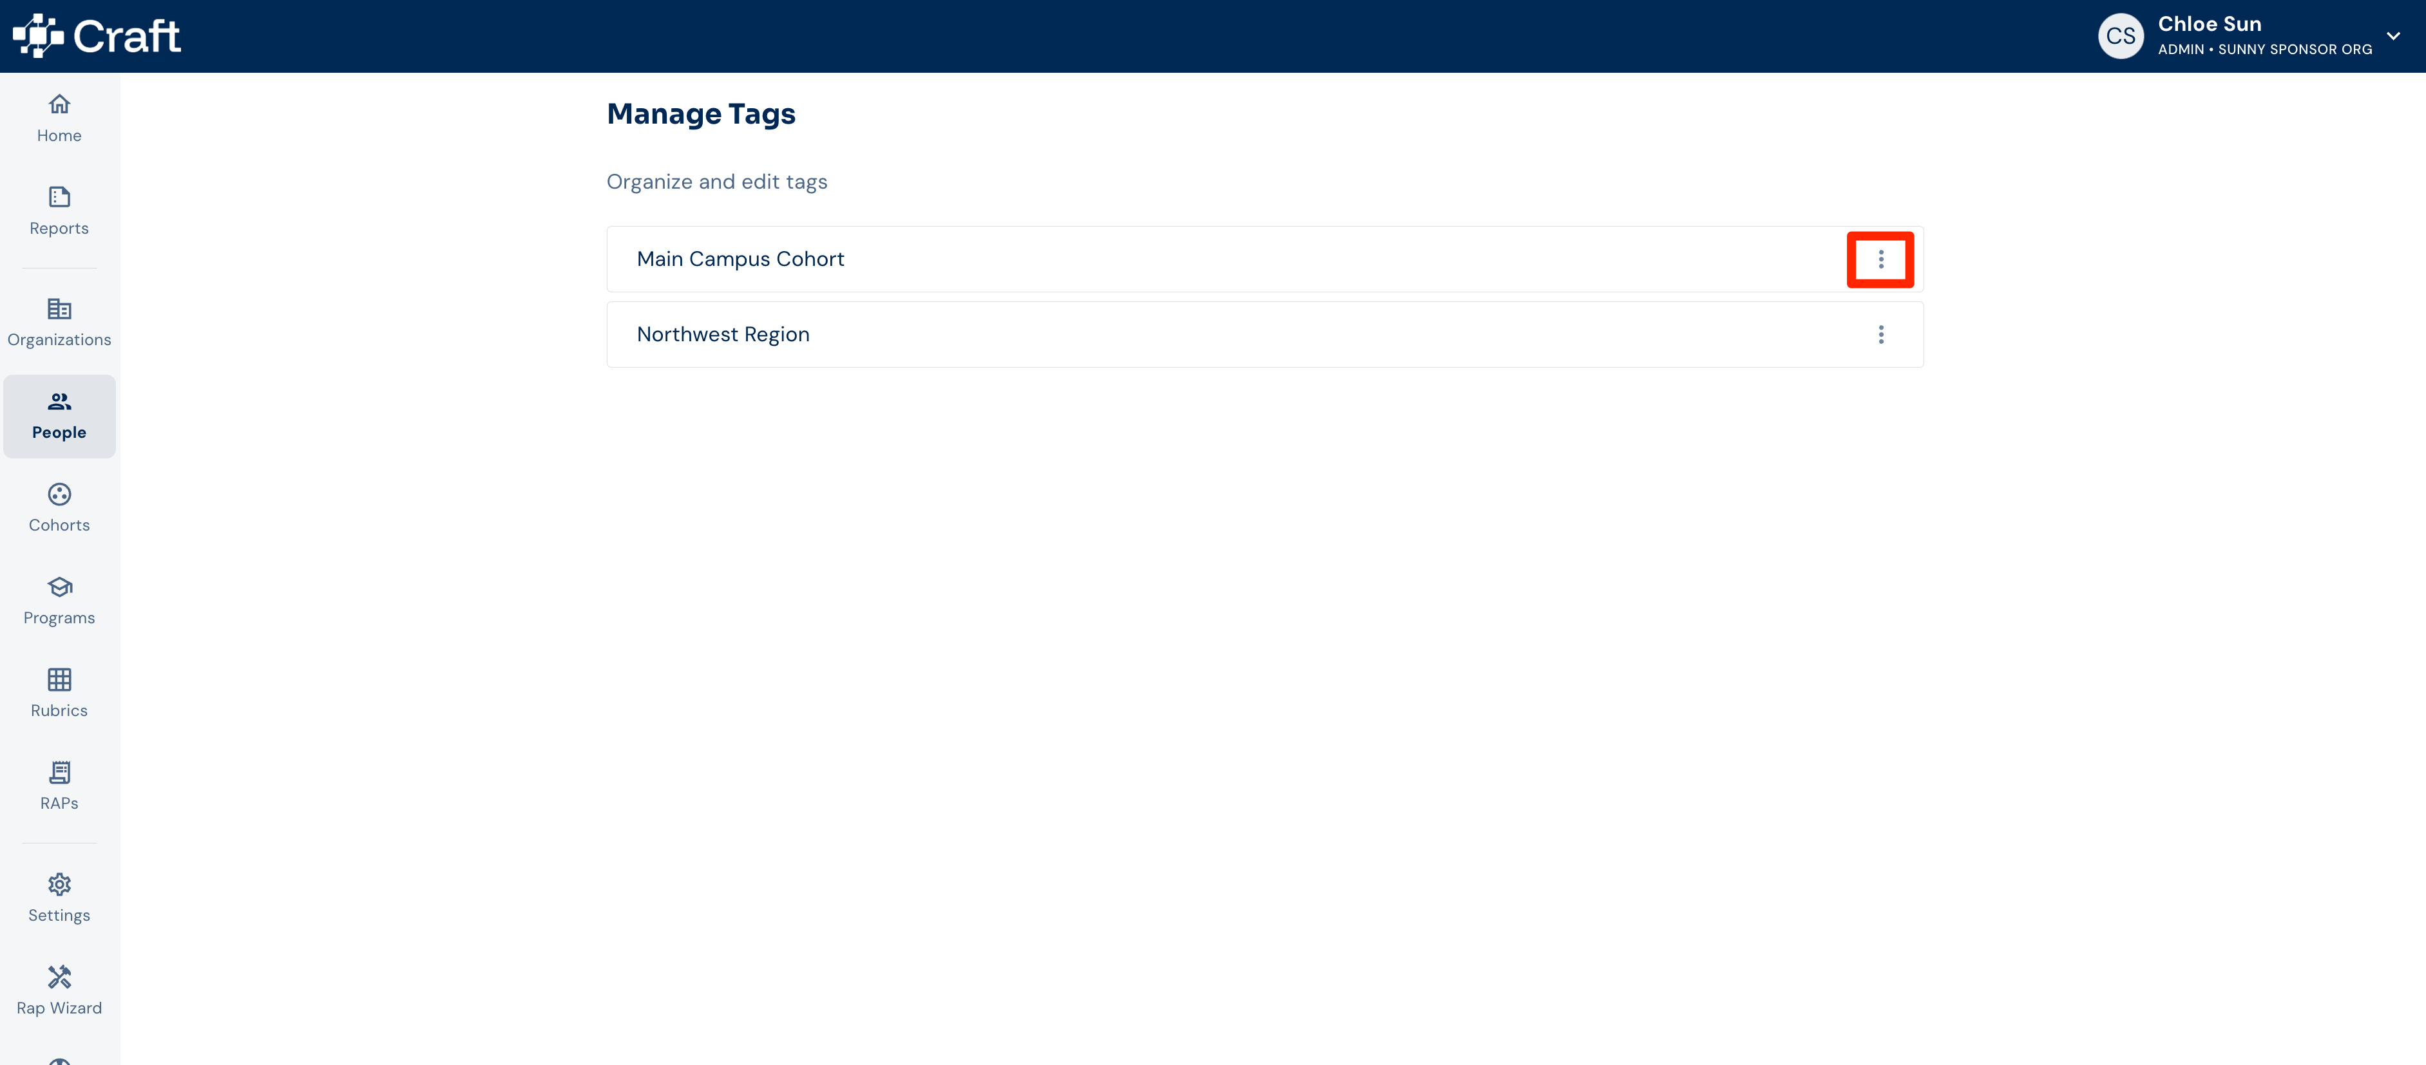Image resolution: width=2426 pixels, height=1065 pixels.
Task: Select the People icon in the sidebar
Action: point(59,401)
